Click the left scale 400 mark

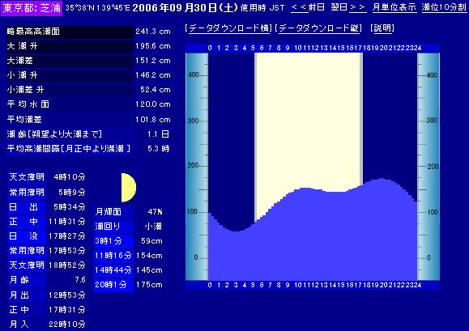tap(194, 74)
